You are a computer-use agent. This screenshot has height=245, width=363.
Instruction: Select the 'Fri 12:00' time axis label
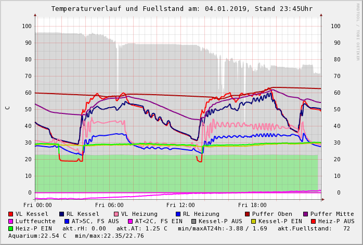tap(180, 205)
